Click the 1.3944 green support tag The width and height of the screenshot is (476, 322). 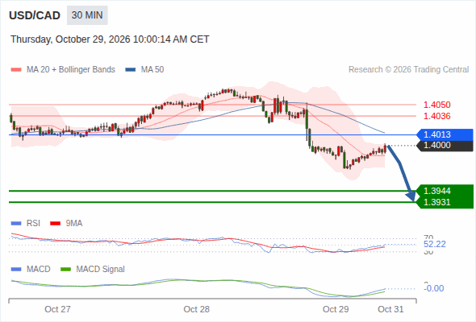(x=445, y=191)
